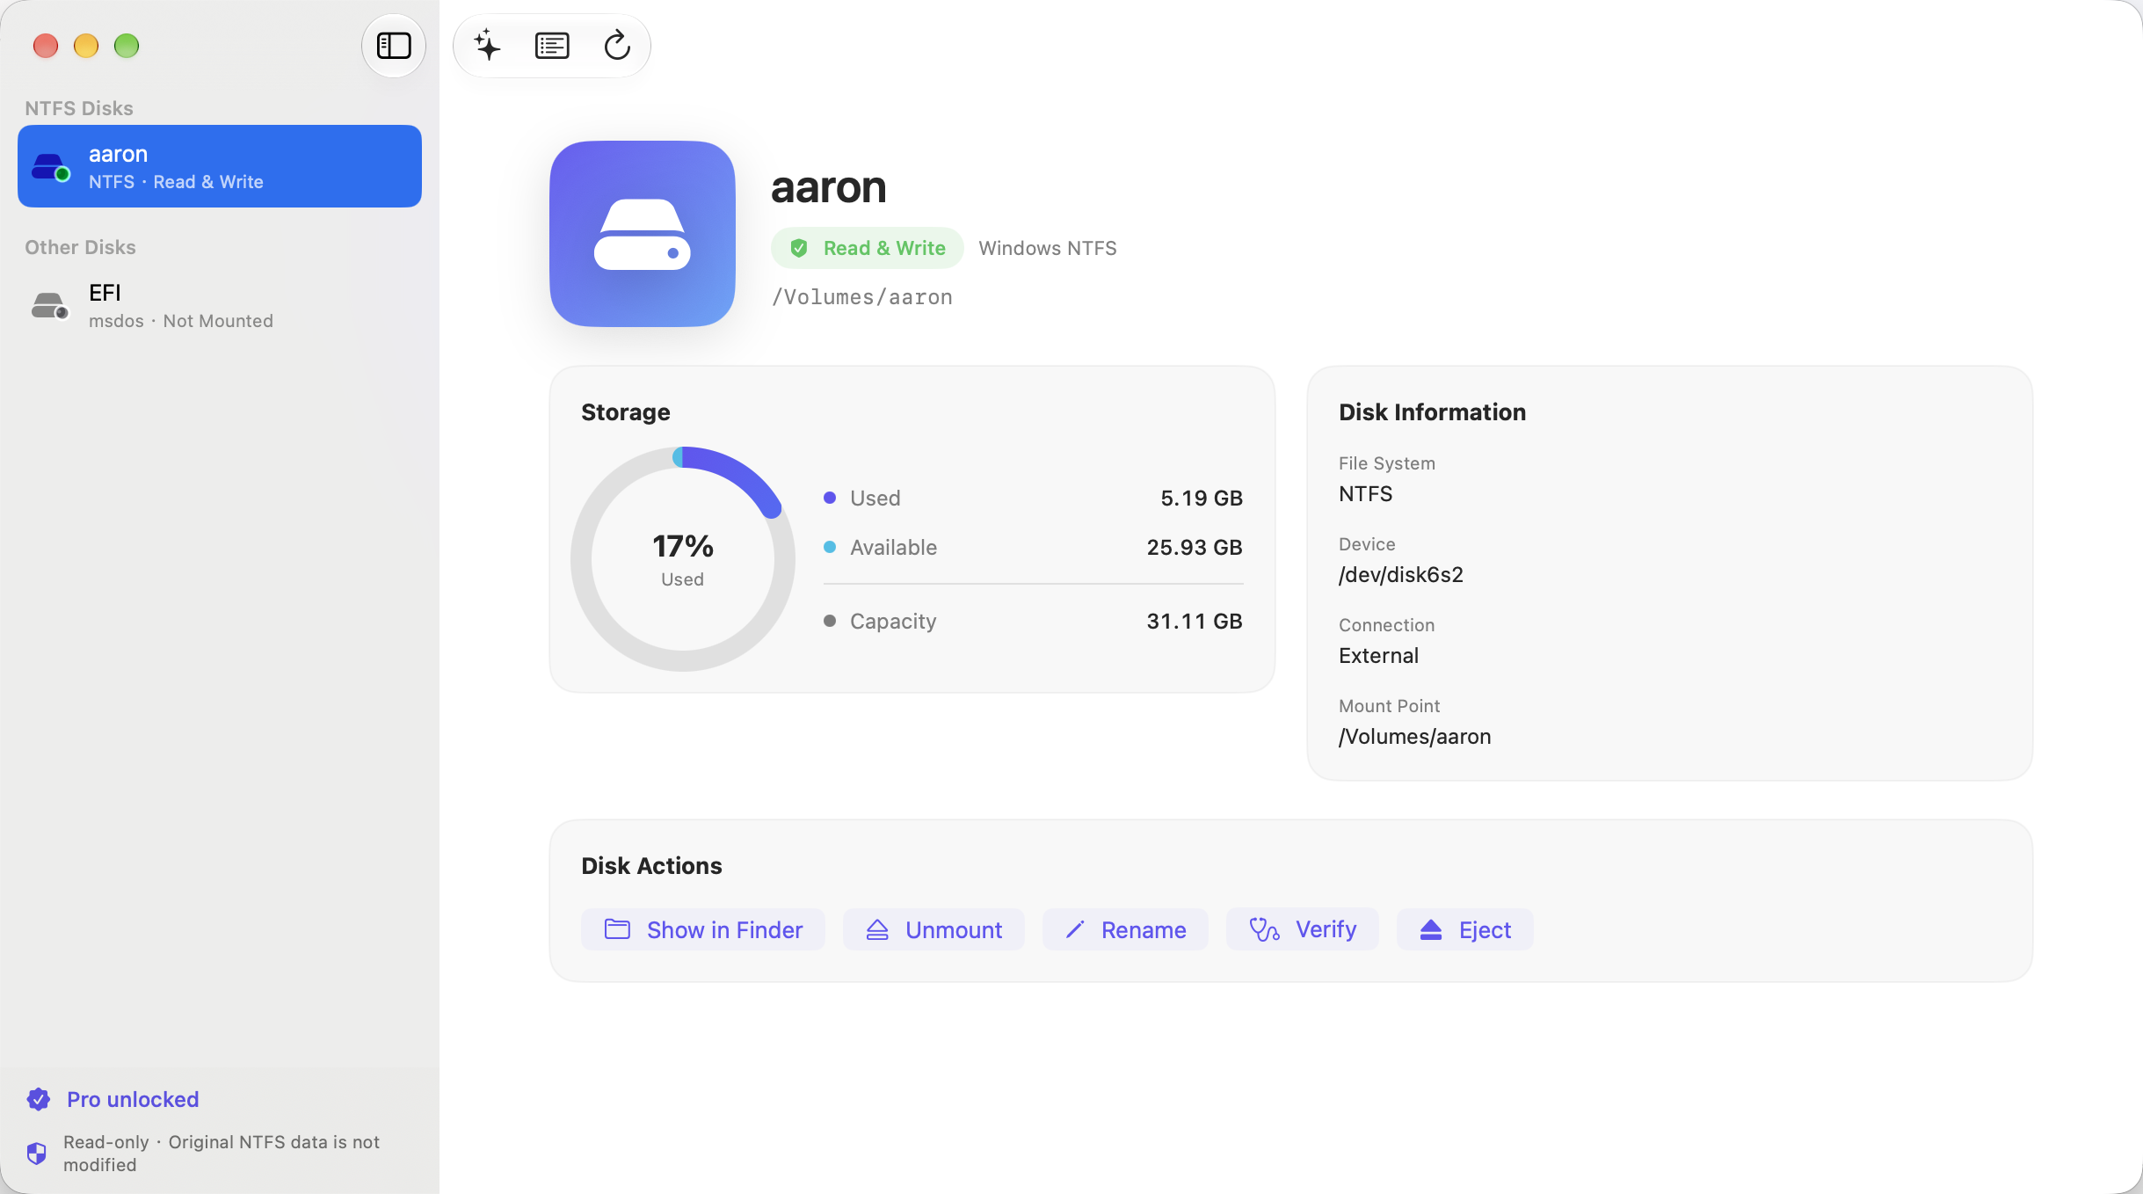2143x1194 pixels.
Task: Eject the aaron disk
Action: coord(1465,929)
